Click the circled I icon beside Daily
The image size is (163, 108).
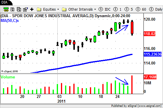pyautogui.click(x=151, y=9)
